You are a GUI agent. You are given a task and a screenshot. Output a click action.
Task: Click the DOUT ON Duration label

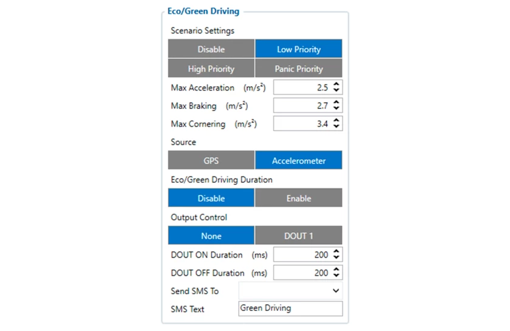[x=206, y=255]
